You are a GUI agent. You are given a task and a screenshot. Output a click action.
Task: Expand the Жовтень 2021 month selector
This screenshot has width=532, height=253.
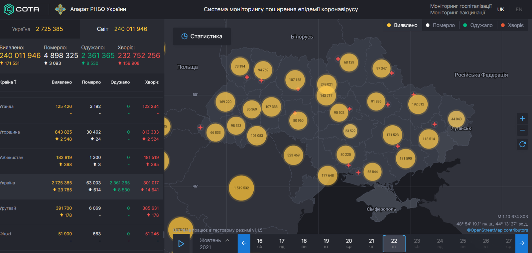[214, 243]
